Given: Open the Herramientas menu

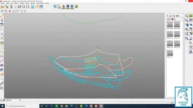Looking at the screenshot, I should (40, 3).
